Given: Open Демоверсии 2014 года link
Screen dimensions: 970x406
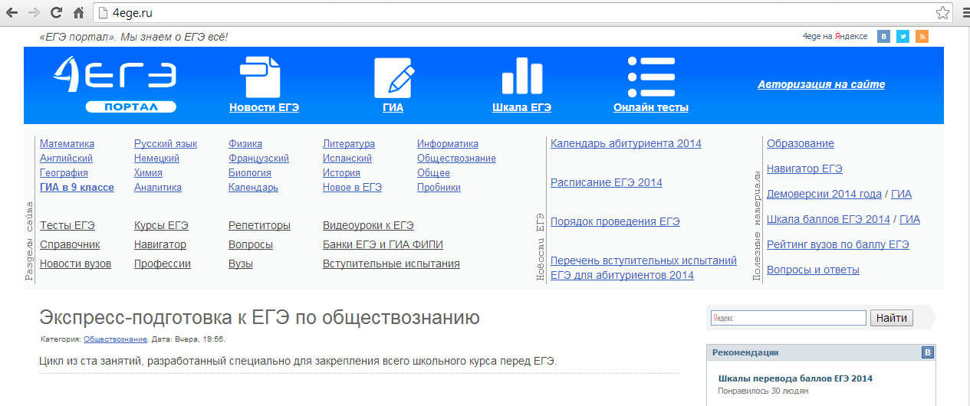Looking at the screenshot, I should click(824, 194).
